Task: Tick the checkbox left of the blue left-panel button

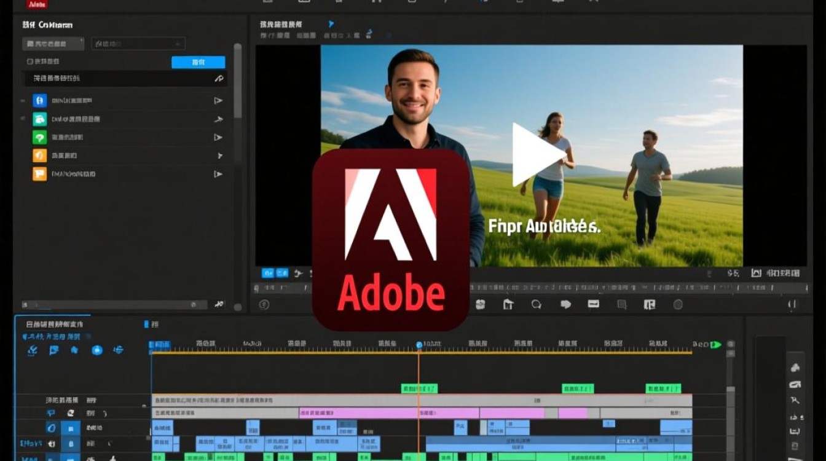Action: (x=29, y=62)
